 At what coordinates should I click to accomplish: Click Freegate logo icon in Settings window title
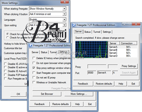pyautogui.click(x=31, y=45)
